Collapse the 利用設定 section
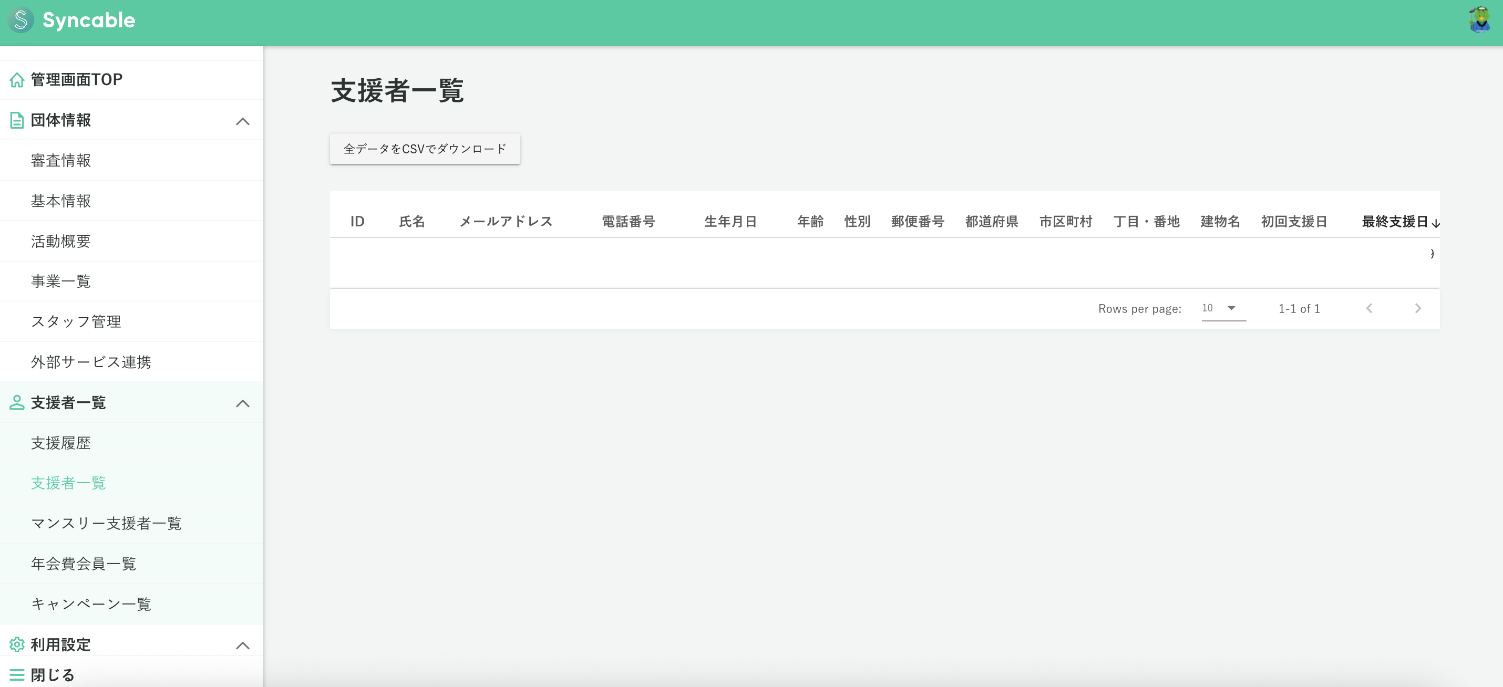 coord(242,645)
